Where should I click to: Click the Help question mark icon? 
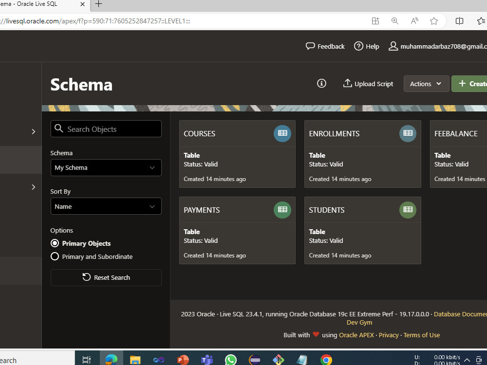(358, 46)
